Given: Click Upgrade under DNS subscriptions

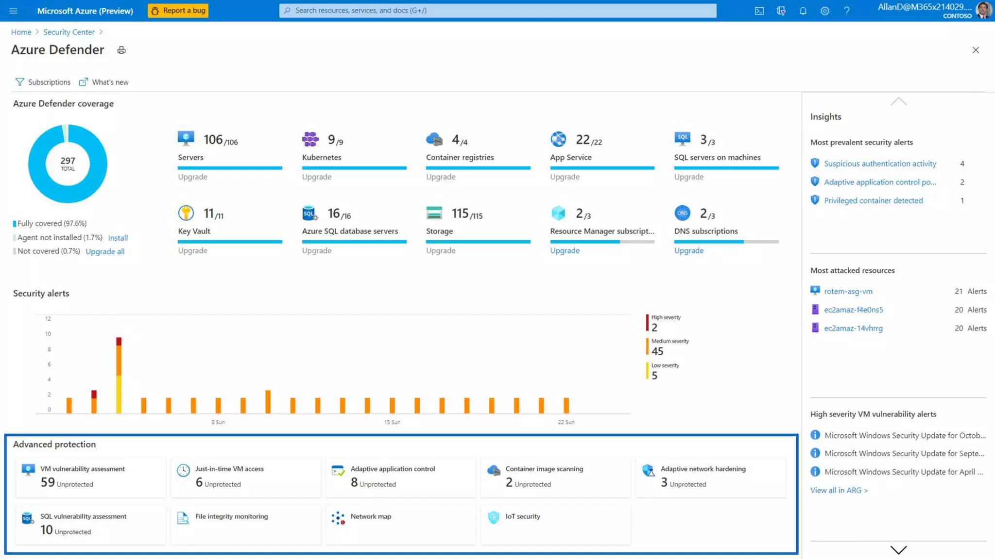Looking at the screenshot, I should point(688,250).
